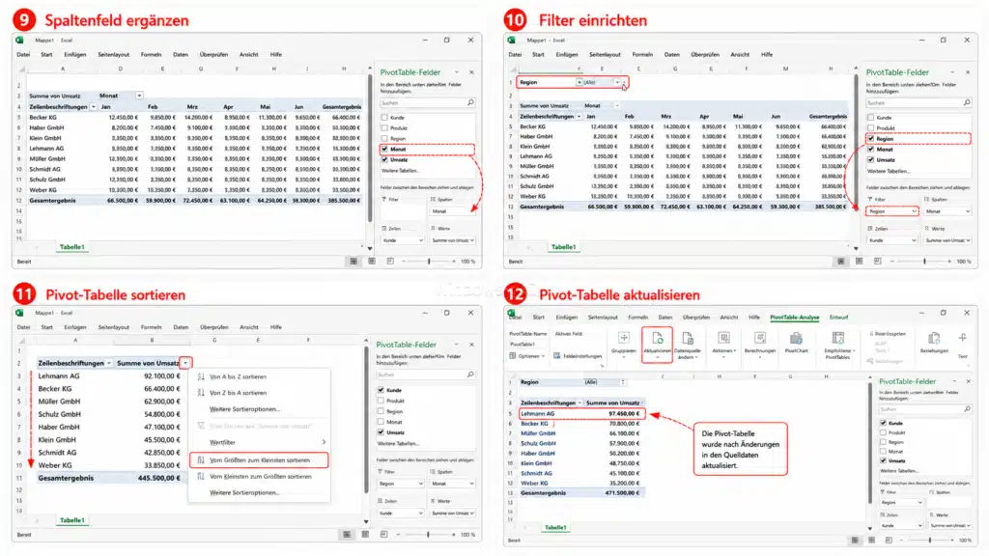Image resolution: width=989 pixels, height=556 pixels.
Task: Click Page Layout view icon in step 11 status bar
Action: pos(365,534)
